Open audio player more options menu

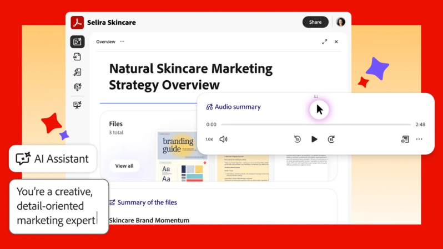[x=419, y=139]
